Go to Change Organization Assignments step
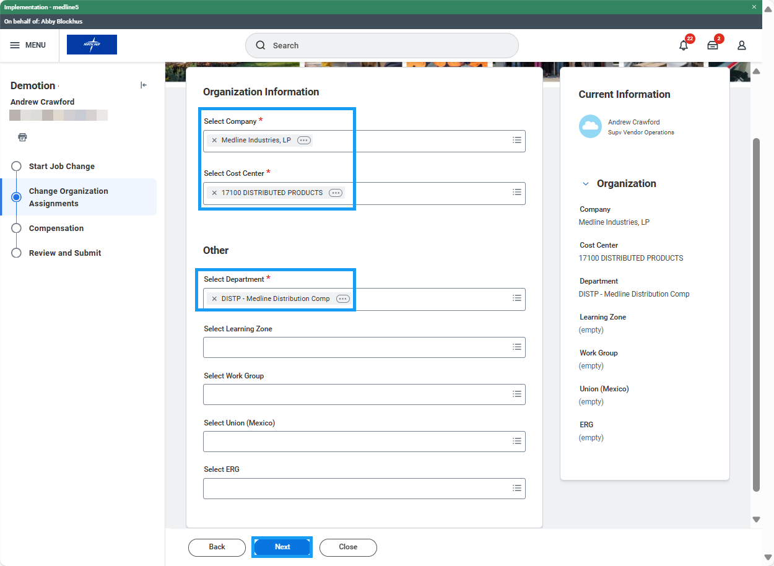 [x=68, y=197]
